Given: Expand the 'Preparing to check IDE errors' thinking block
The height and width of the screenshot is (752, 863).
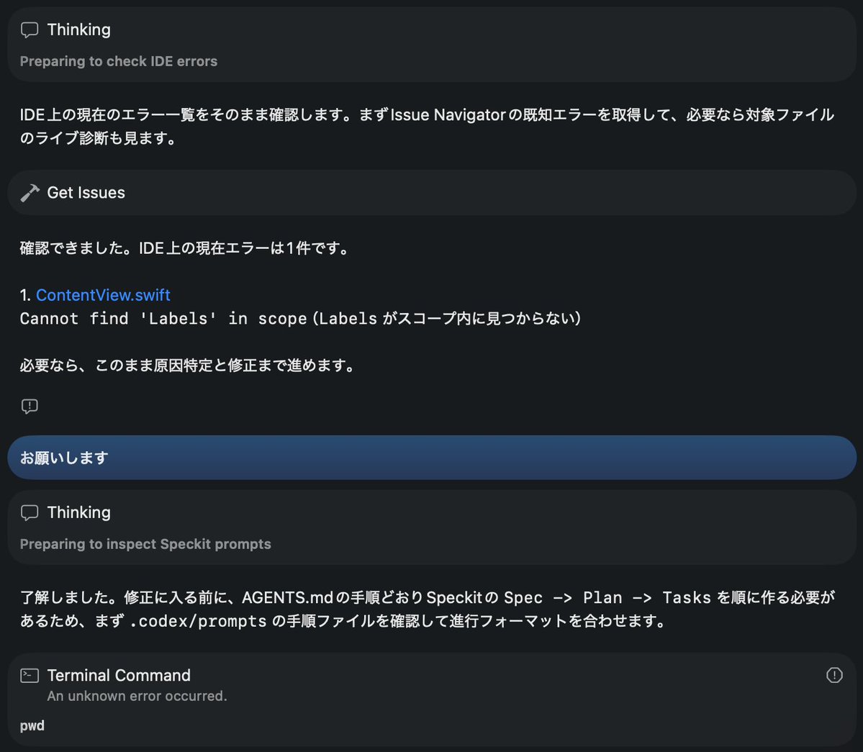Looking at the screenshot, I should coord(118,61).
